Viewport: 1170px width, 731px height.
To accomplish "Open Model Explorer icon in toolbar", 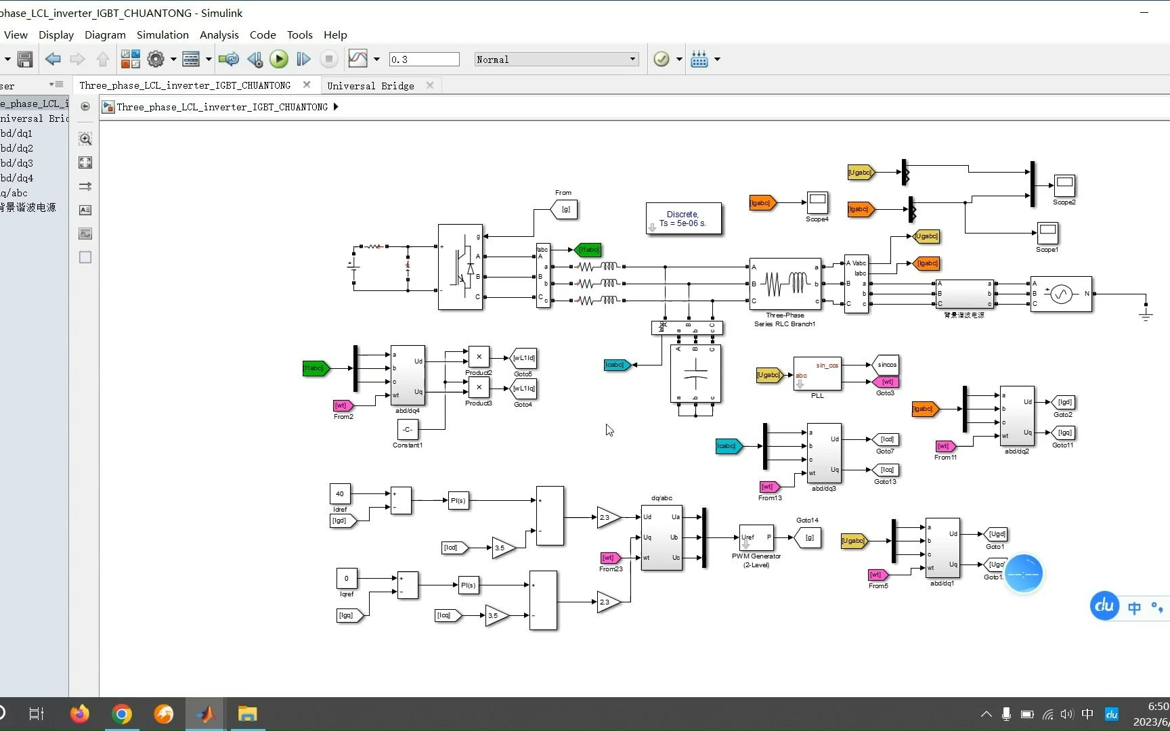I will click(191, 60).
